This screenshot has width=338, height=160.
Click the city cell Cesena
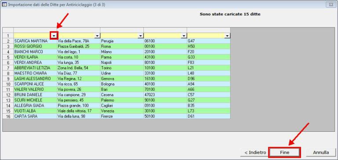click(122, 95)
